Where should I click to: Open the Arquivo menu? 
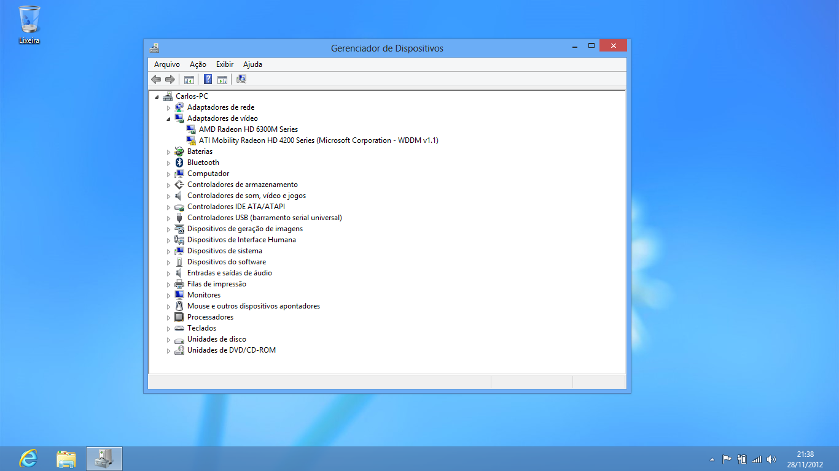167,64
